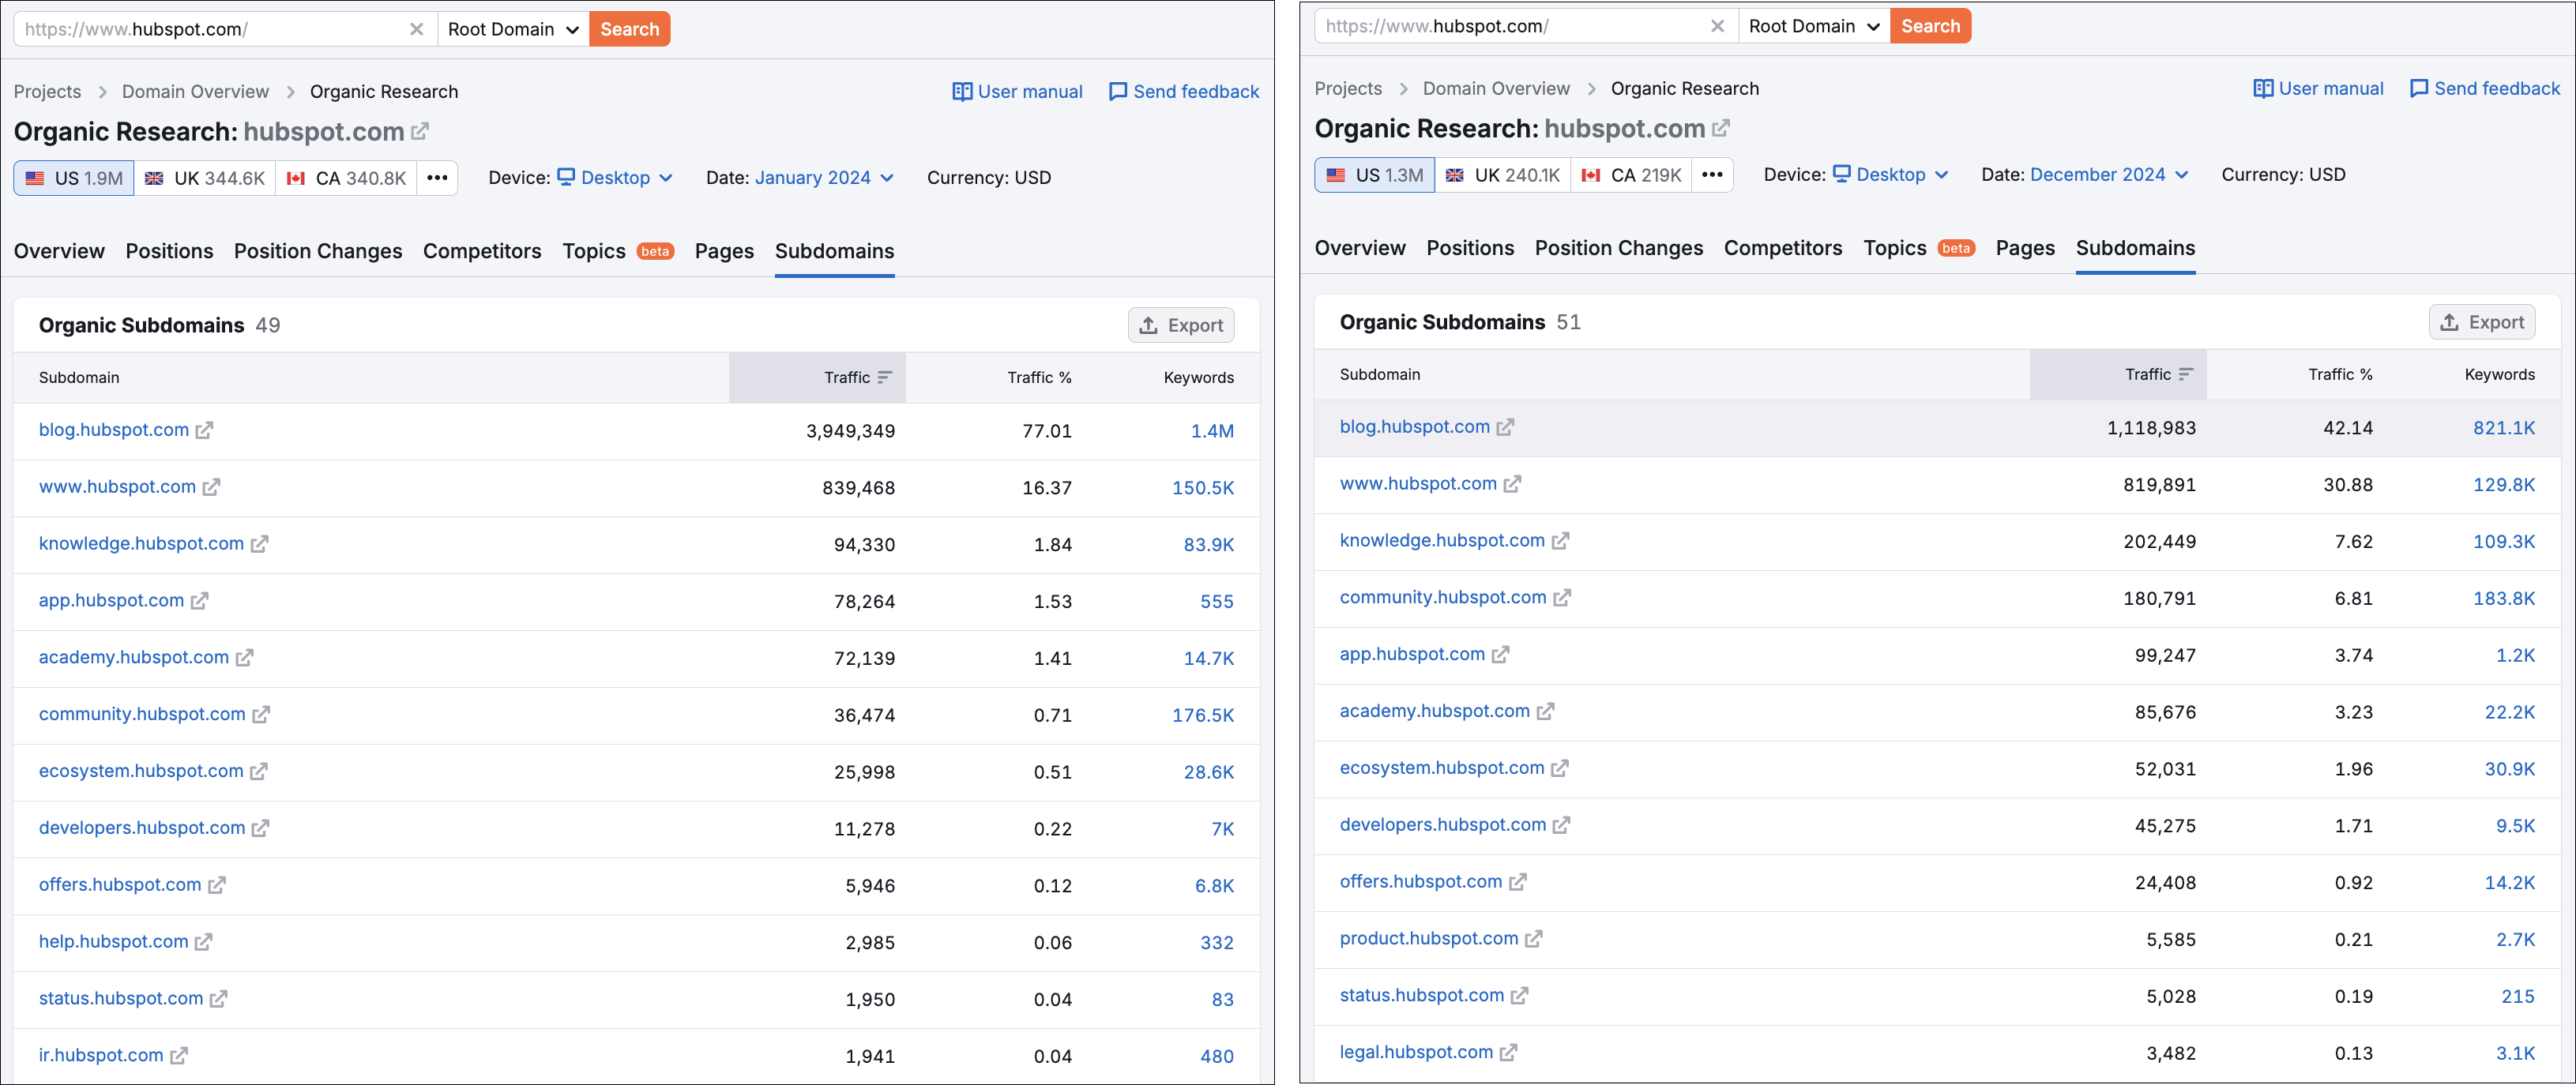Open January 2024 date dropdown
The height and width of the screenshot is (1085, 2576).
click(824, 178)
